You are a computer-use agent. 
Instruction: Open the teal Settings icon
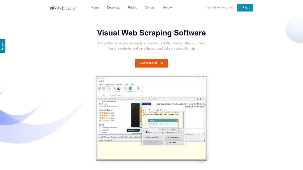click(131, 88)
